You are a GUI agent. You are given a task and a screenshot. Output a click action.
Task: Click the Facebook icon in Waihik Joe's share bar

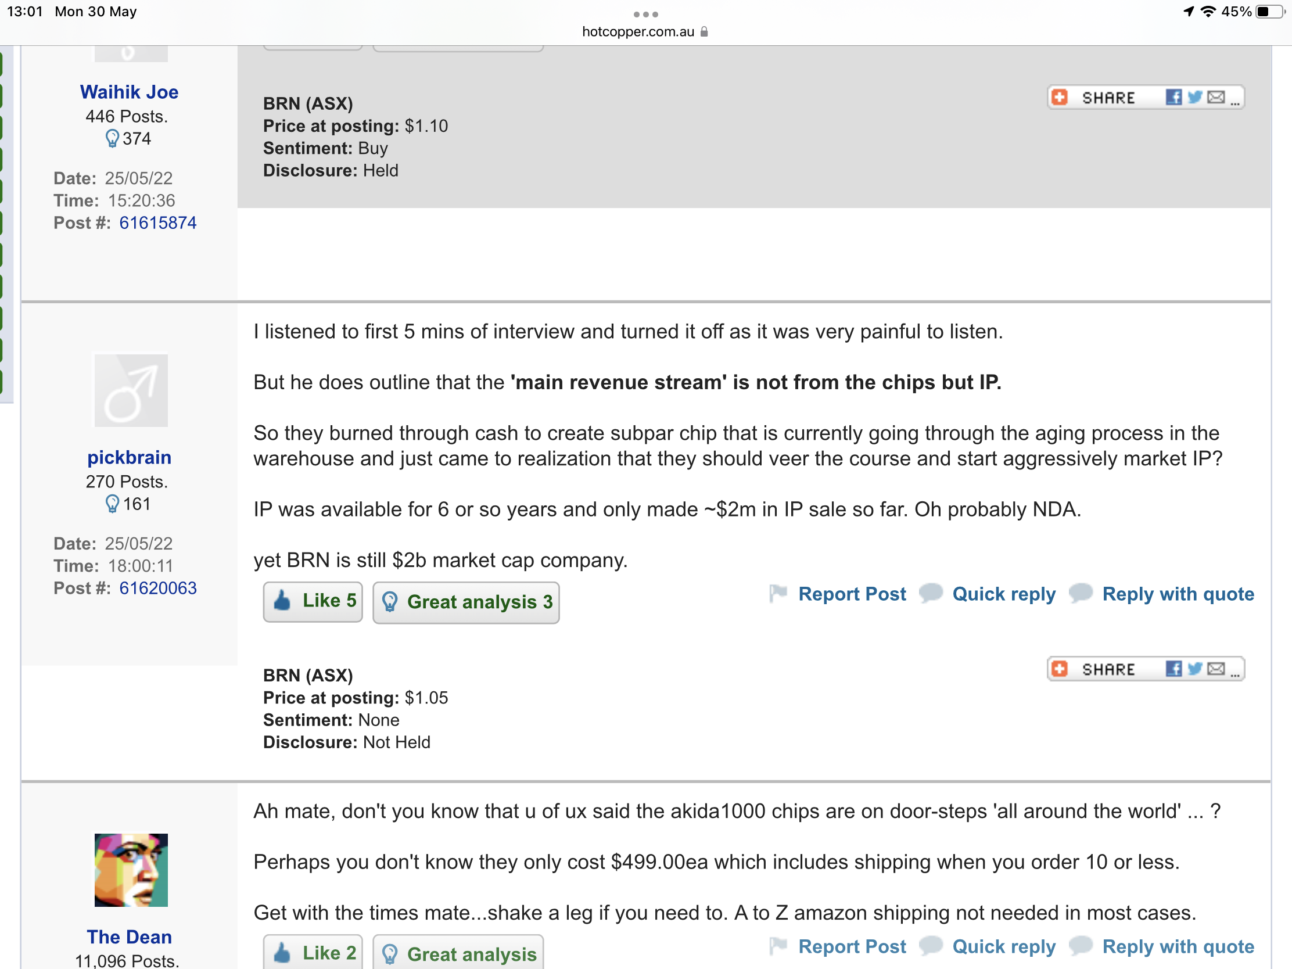pos(1173,97)
